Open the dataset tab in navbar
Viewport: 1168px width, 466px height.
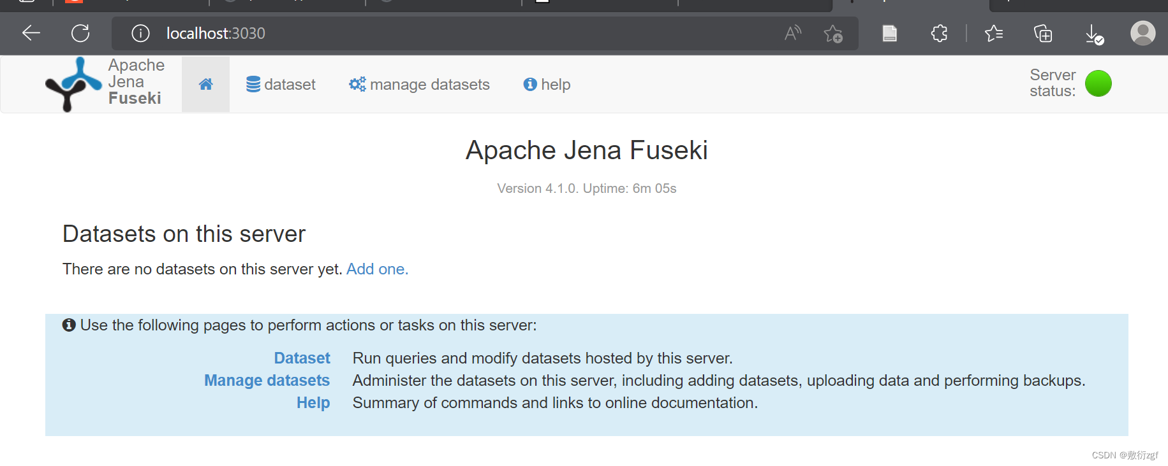click(281, 84)
